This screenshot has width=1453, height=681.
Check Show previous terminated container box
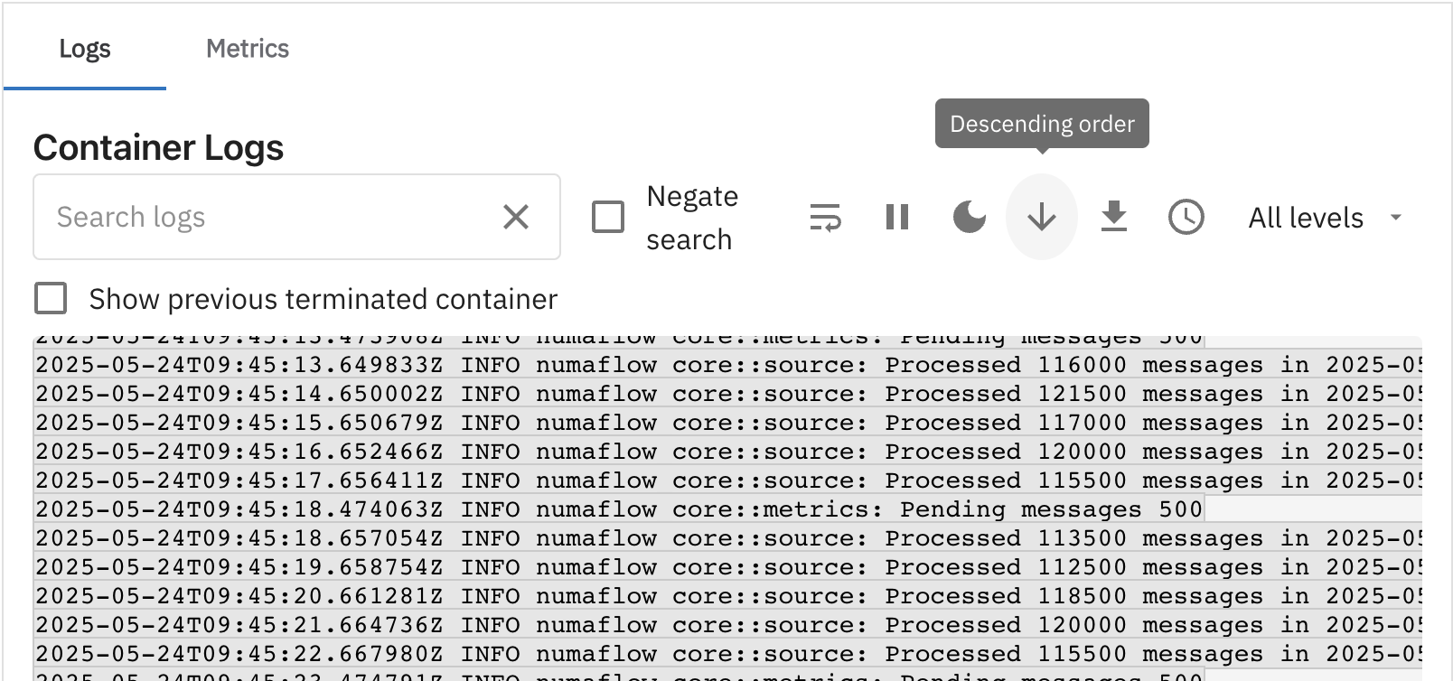51,298
